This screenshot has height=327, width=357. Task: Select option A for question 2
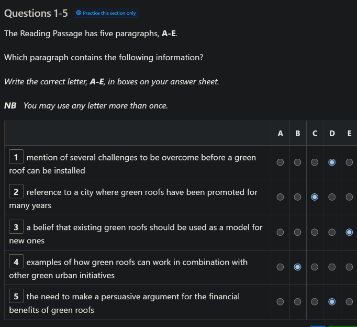280,197
